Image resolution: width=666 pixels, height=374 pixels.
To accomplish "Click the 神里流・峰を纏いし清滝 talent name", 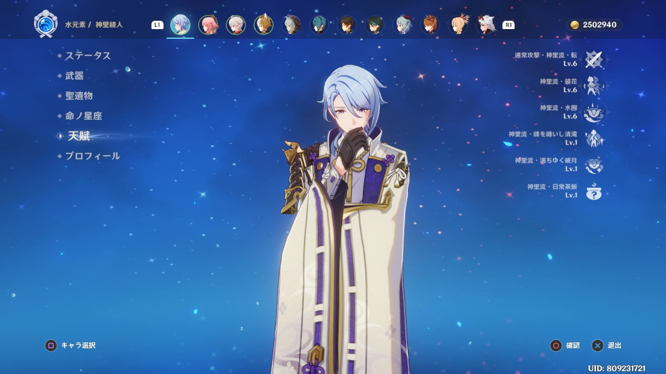I will (x=543, y=134).
